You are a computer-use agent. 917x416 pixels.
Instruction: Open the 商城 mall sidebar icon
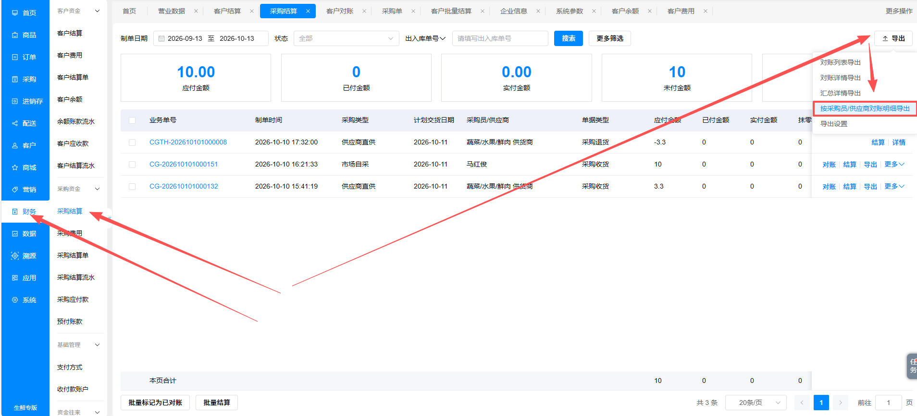point(15,167)
